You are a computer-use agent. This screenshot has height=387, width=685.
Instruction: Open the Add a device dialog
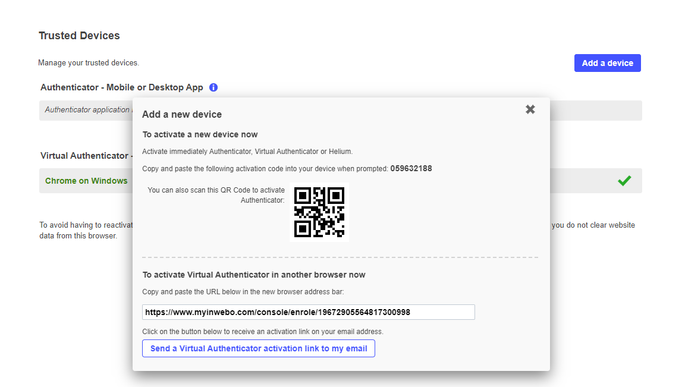pos(607,62)
